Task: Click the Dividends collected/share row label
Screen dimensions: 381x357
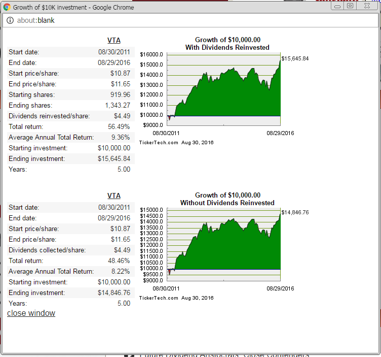Action: pyautogui.click(x=47, y=250)
